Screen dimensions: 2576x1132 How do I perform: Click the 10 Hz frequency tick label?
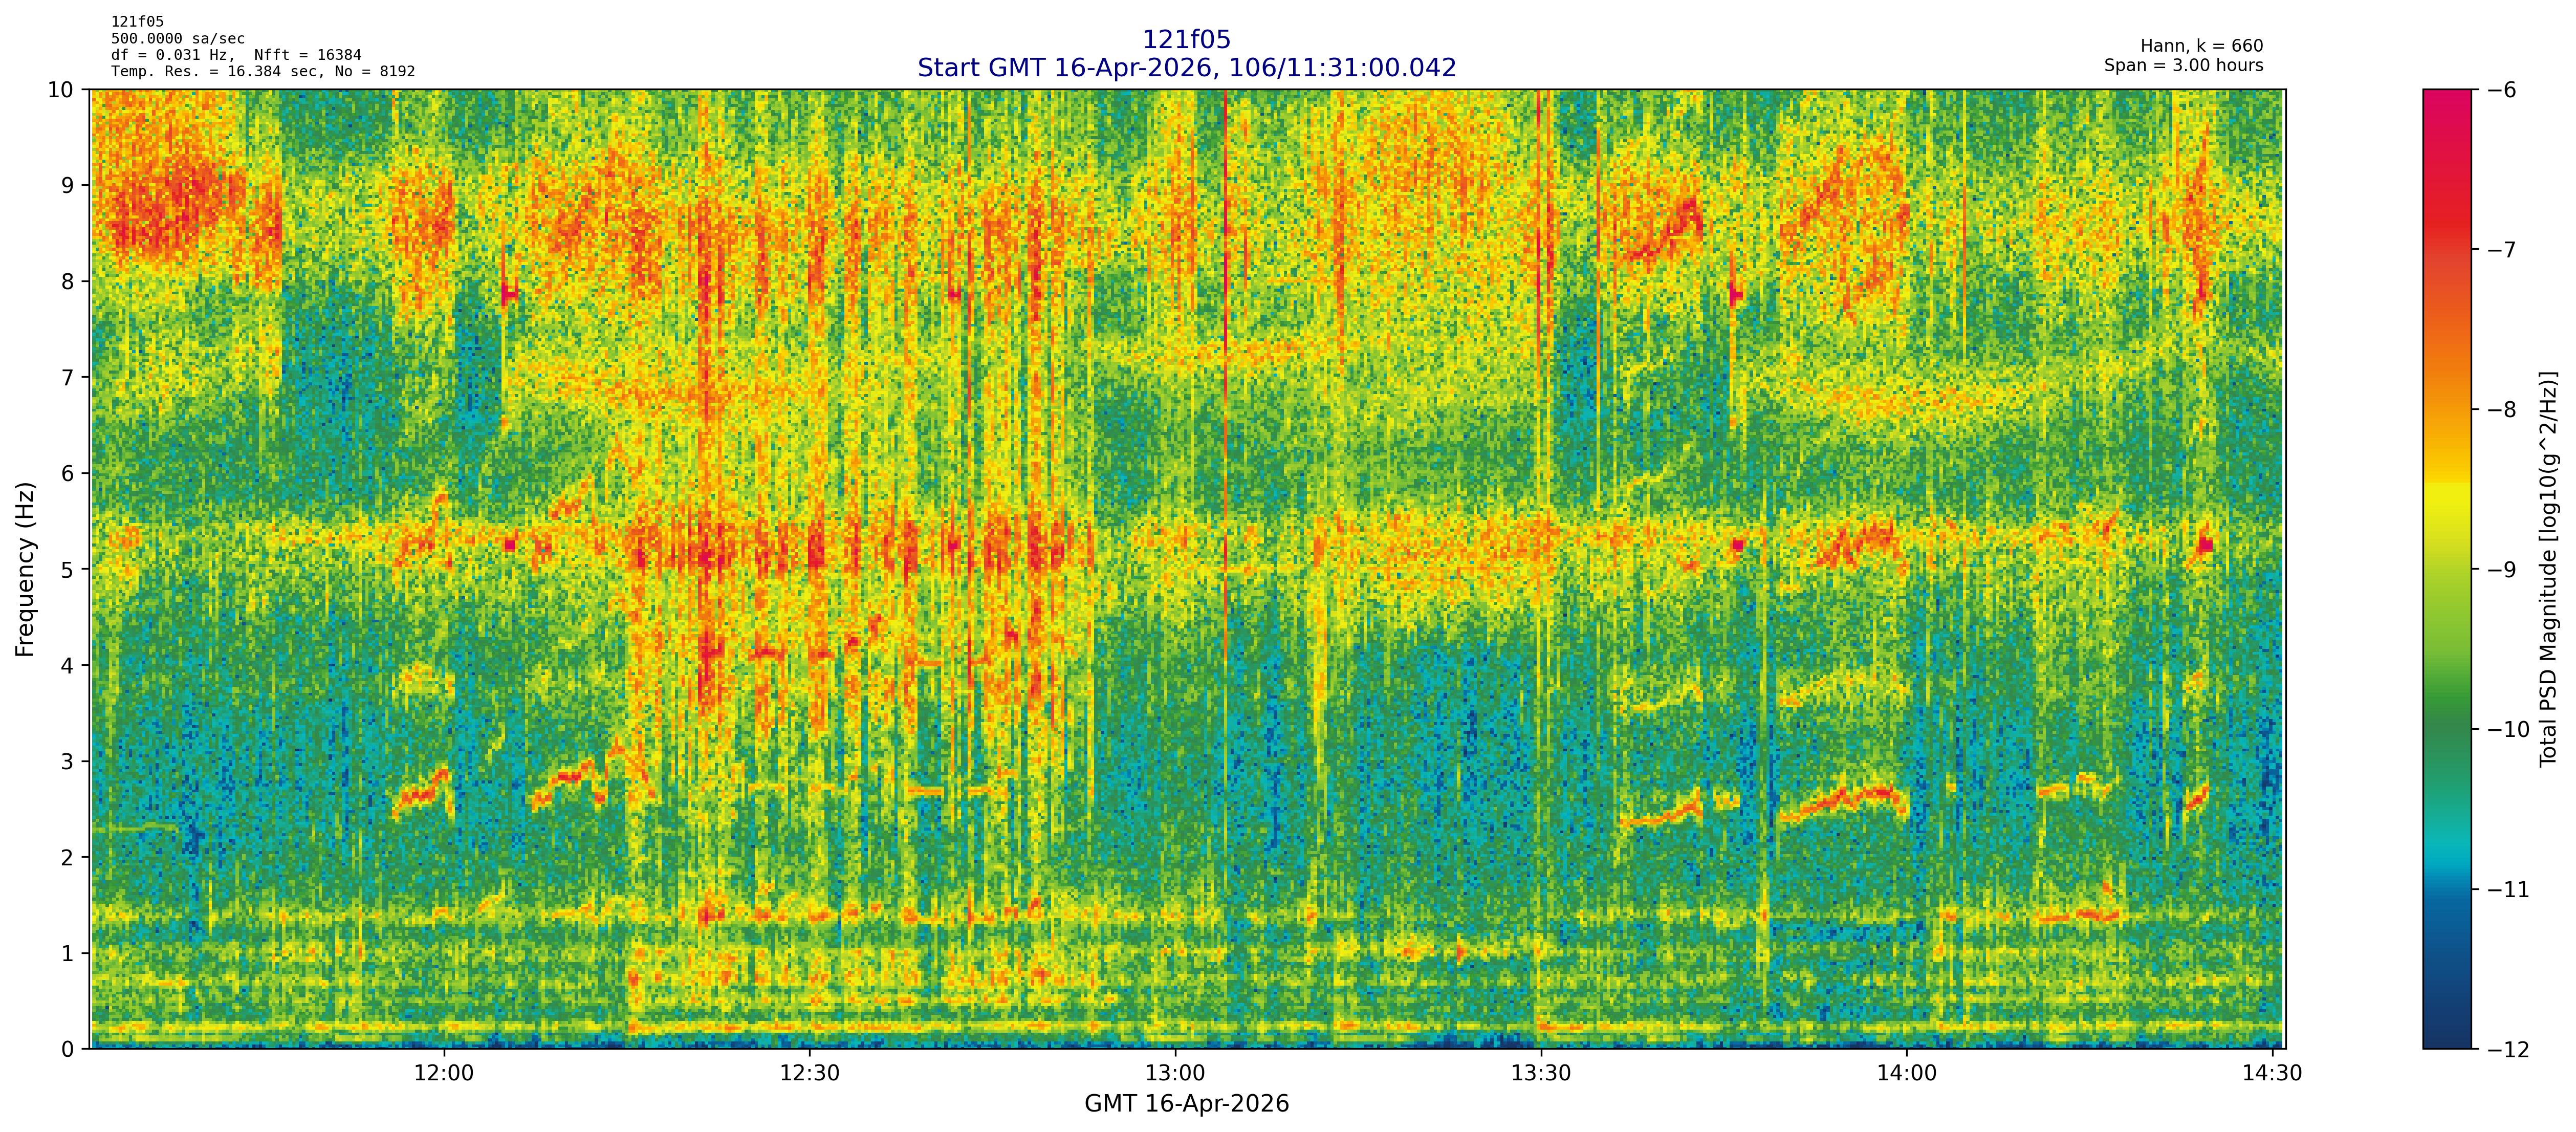60,90
